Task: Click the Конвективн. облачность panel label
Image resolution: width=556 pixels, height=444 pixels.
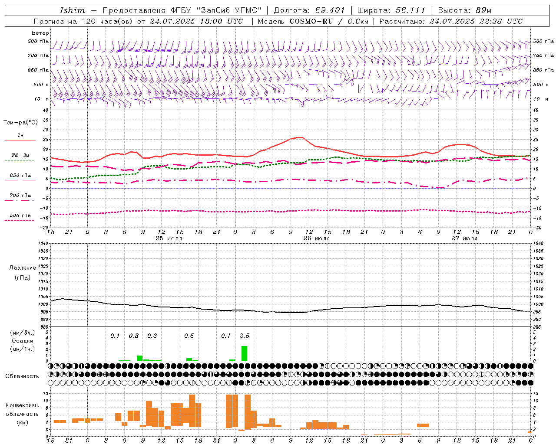Action: click(22, 410)
